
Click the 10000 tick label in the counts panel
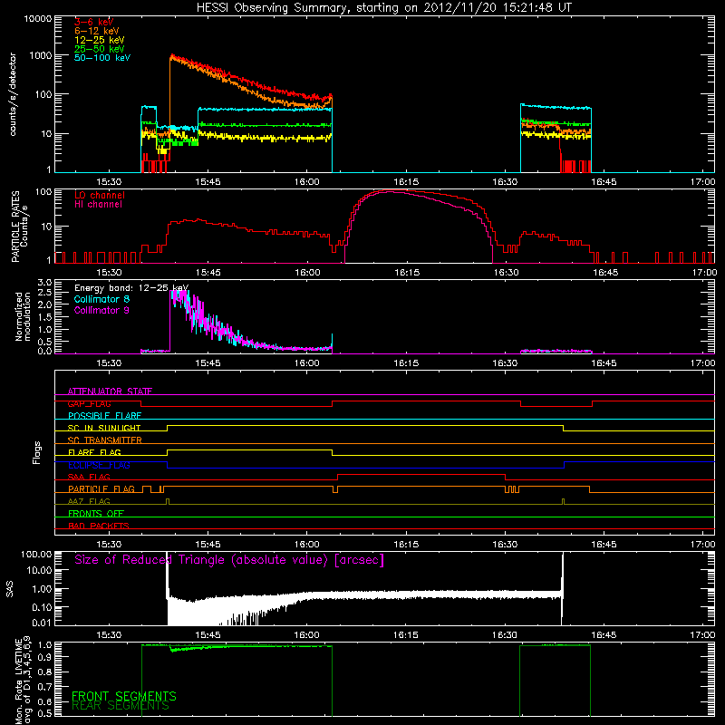click(37, 19)
